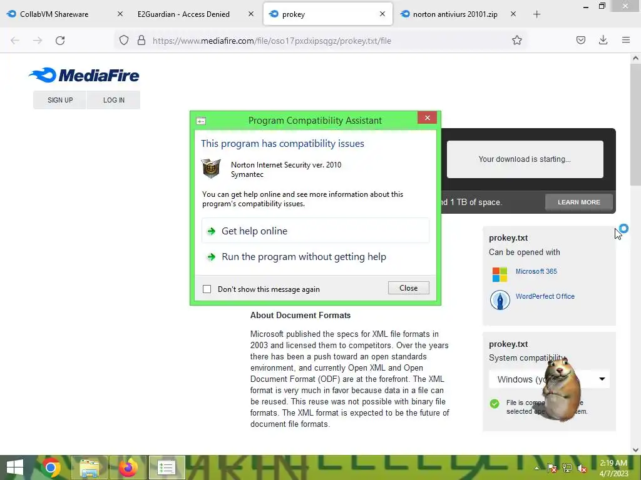Click the Close button in the dialog
The width and height of the screenshot is (641, 480).
click(408, 287)
